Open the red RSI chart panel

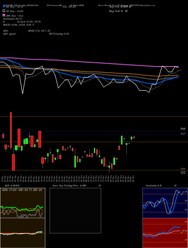click(165, 233)
